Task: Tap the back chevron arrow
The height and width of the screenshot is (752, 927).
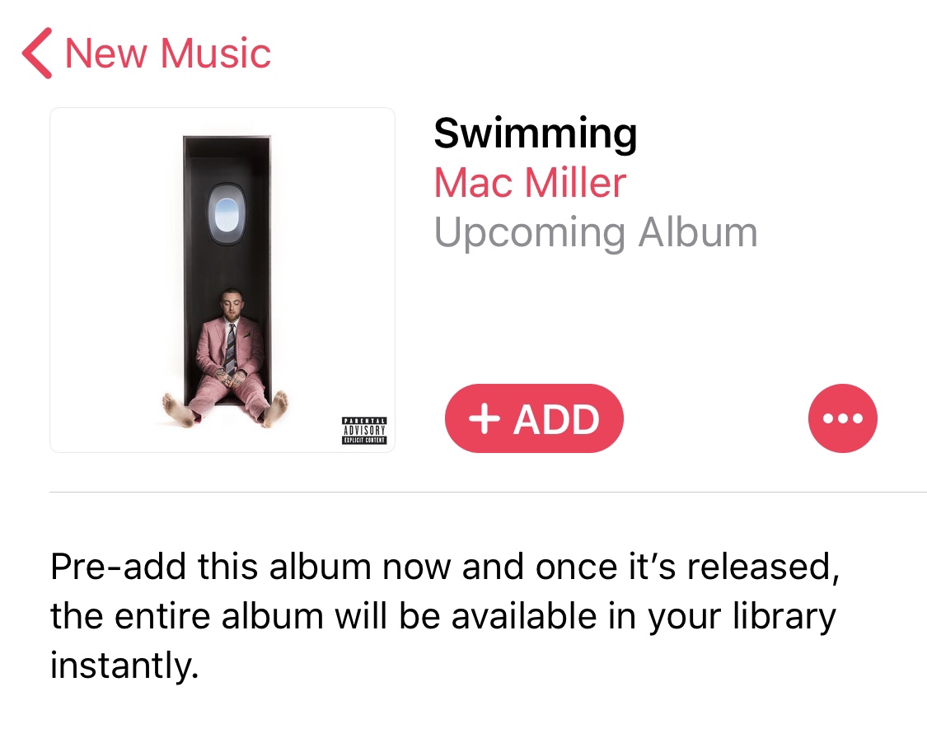Action: tap(36, 54)
